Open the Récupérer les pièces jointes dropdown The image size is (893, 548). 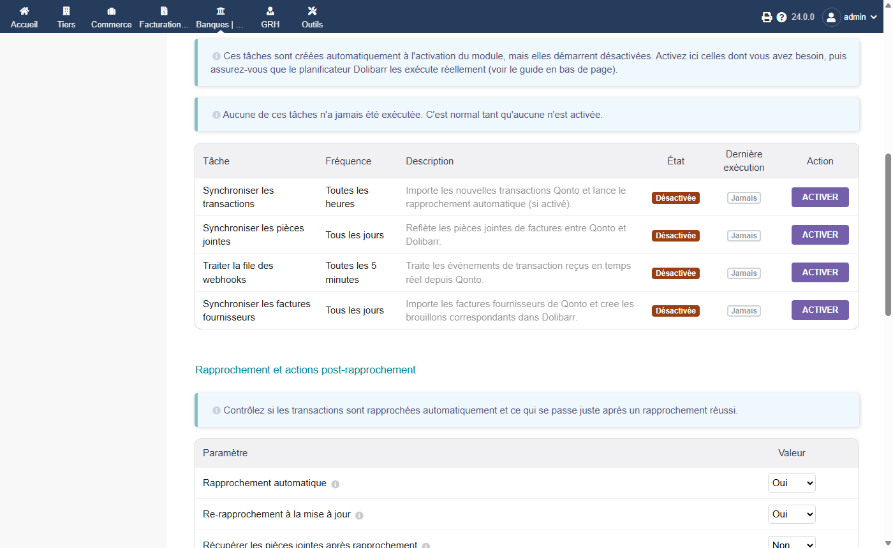pyautogui.click(x=792, y=543)
